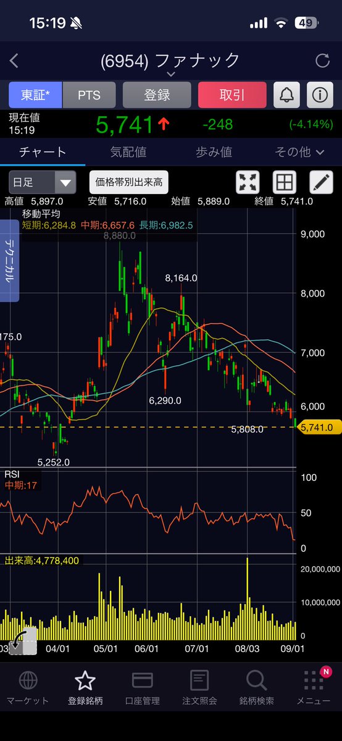Go back with the left chevron
The height and width of the screenshot is (741, 342).
14,61
